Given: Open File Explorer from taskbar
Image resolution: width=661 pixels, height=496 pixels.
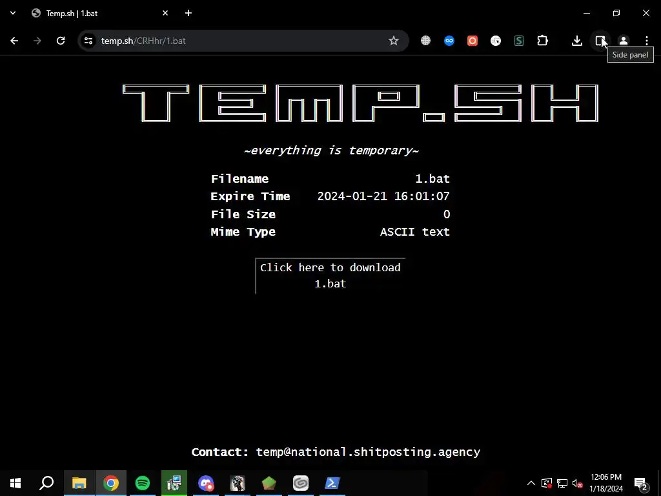Looking at the screenshot, I should tap(79, 483).
